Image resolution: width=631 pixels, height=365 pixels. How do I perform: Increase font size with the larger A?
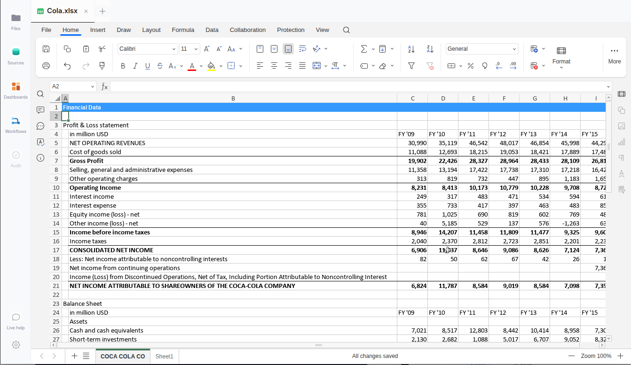tap(207, 49)
